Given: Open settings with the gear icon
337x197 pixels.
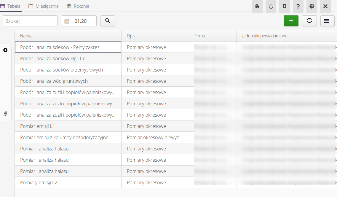Looking at the screenshot, I should pyautogui.click(x=312, y=7).
